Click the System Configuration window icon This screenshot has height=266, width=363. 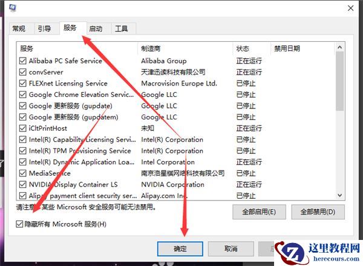pos(13,8)
